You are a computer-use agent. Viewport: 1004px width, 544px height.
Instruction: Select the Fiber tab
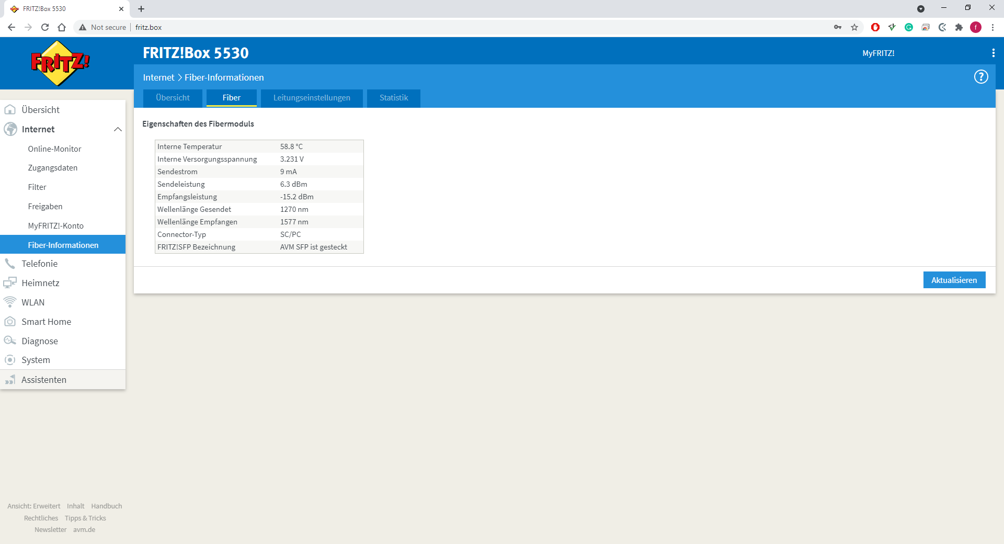pyautogui.click(x=232, y=98)
